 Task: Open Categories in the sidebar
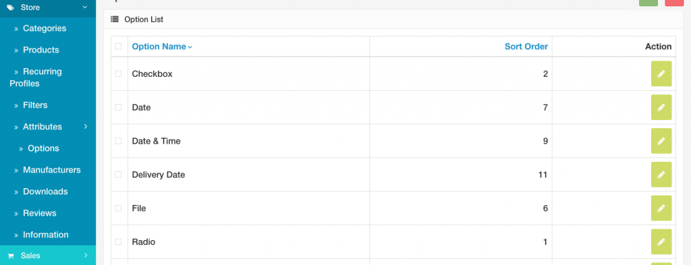click(45, 28)
